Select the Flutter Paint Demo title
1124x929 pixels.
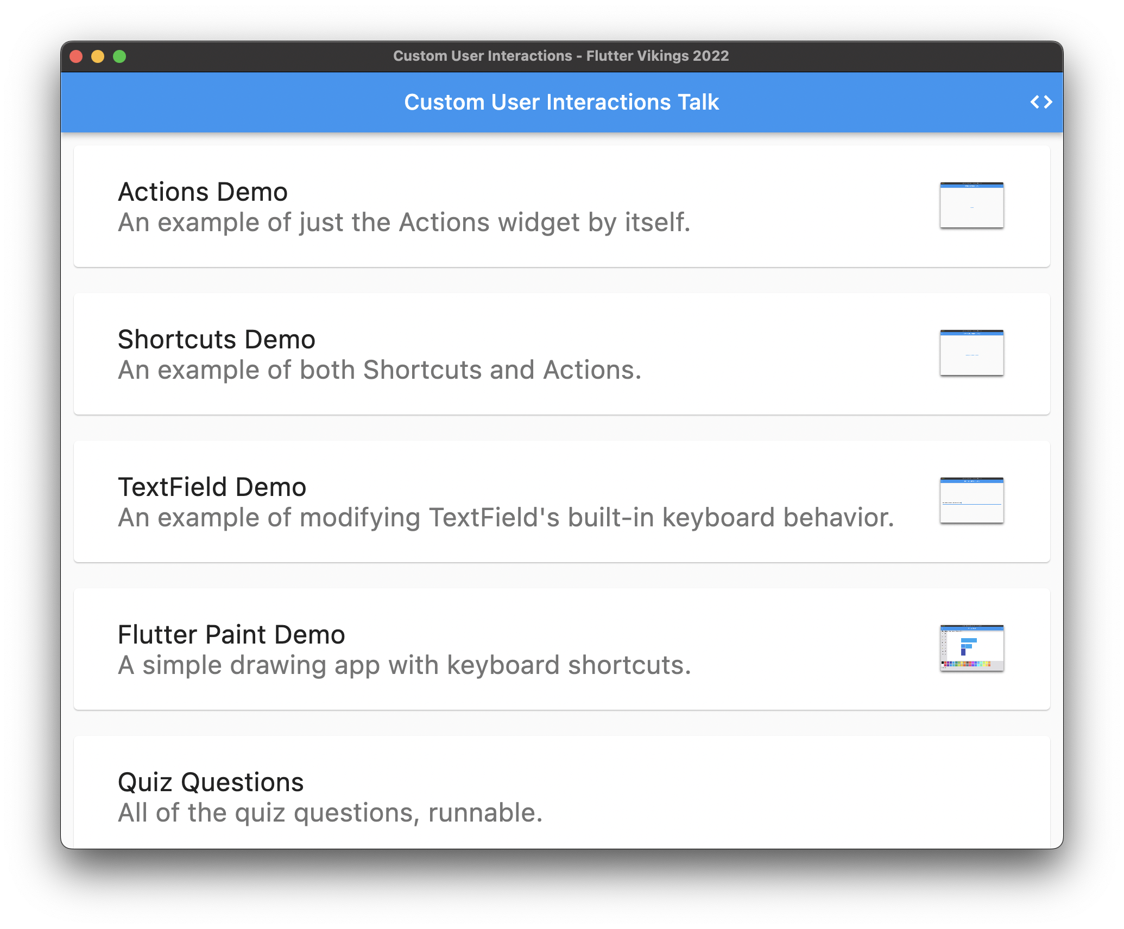click(231, 635)
